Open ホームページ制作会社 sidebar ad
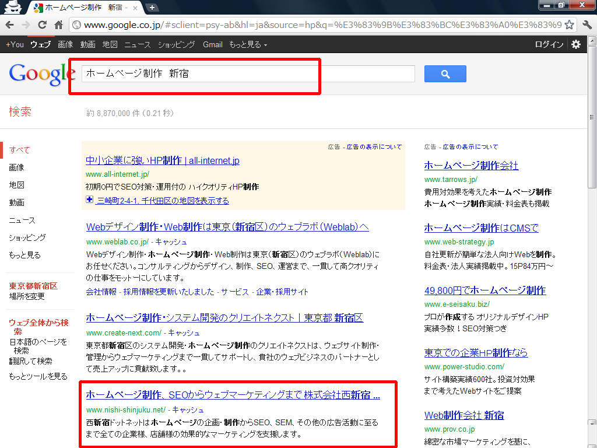The image size is (597, 448). (x=471, y=165)
